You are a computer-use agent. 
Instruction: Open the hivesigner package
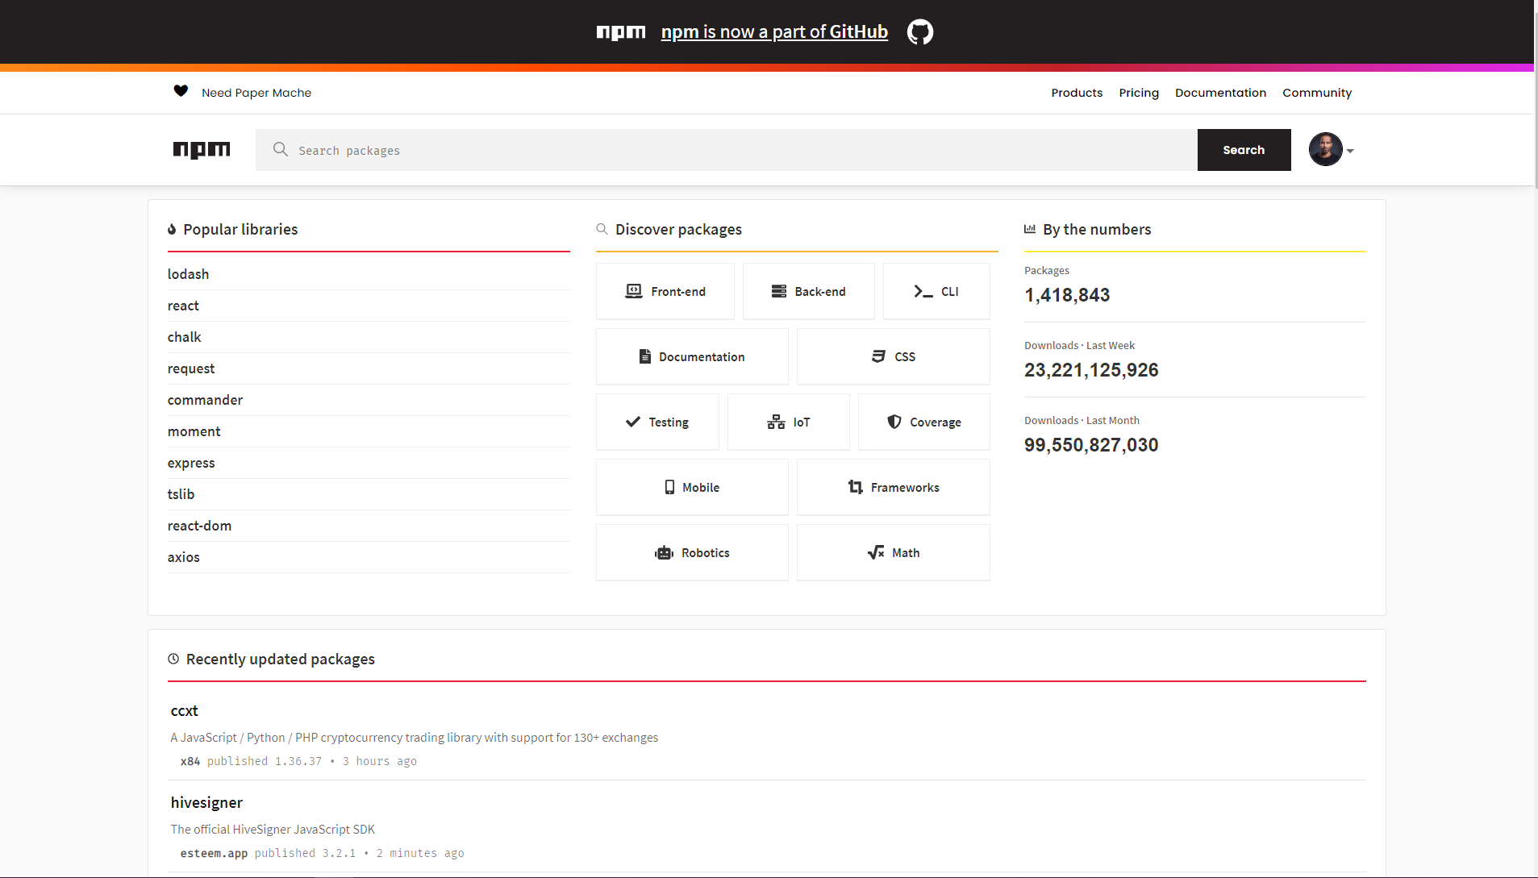pyautogui.click(x=206, y=803)
